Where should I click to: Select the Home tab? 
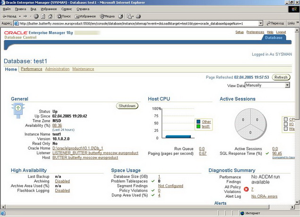[x=11, y=69]
